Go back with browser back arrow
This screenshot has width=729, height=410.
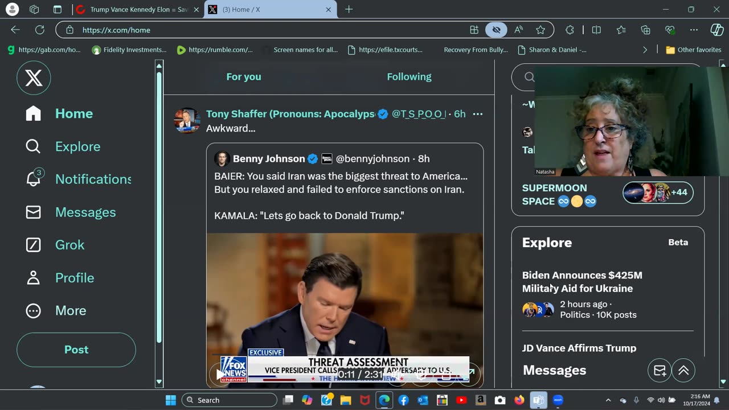tap(15, 30)
